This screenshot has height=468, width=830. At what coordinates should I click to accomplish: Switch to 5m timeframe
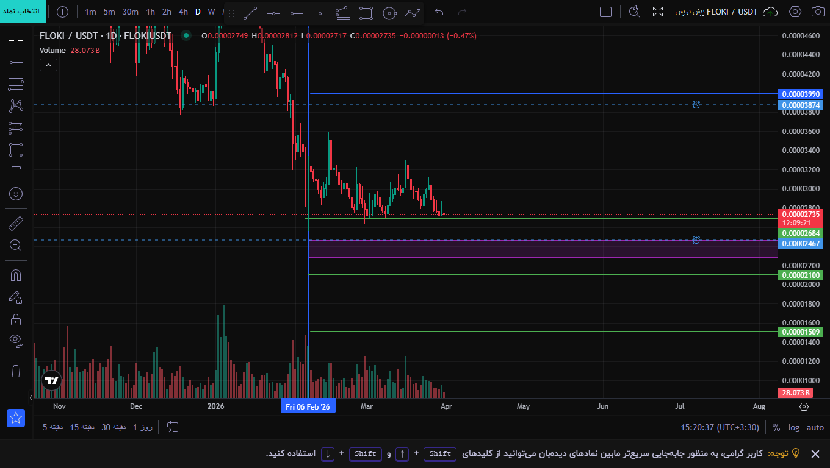[x=109, y=12]
